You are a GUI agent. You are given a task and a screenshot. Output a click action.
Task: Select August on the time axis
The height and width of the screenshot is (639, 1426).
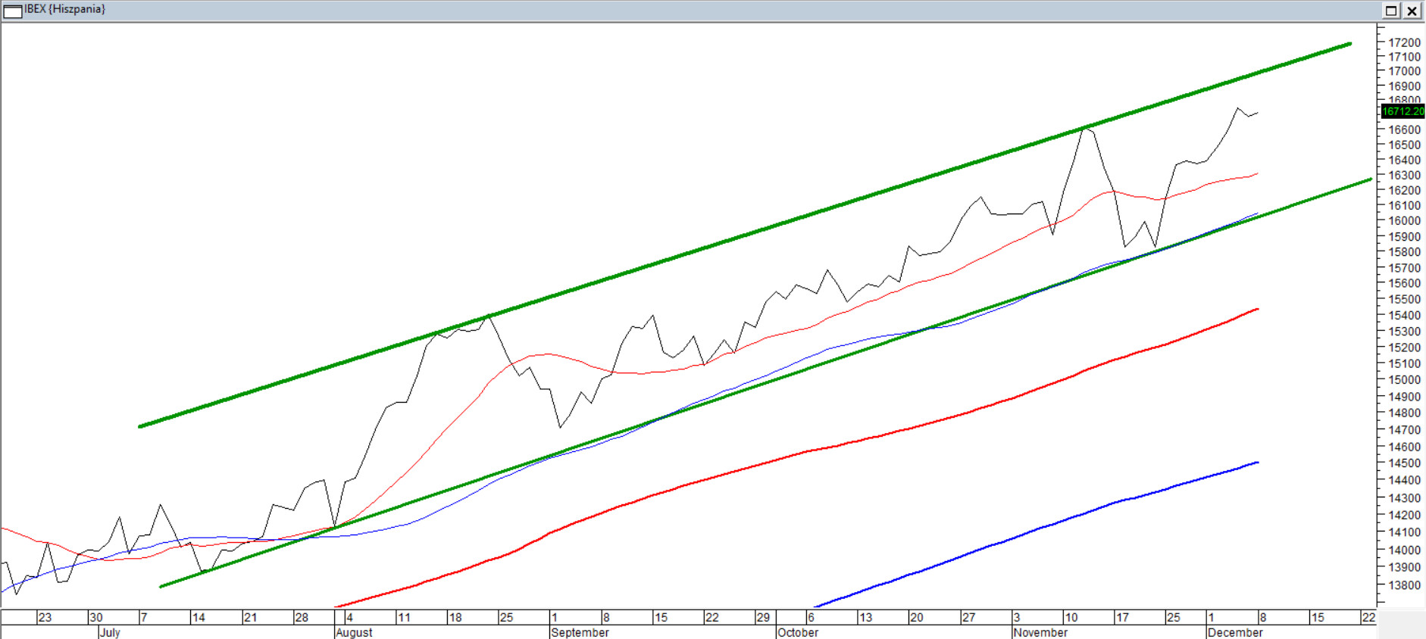pyautogui.click(x=354, y=632)
